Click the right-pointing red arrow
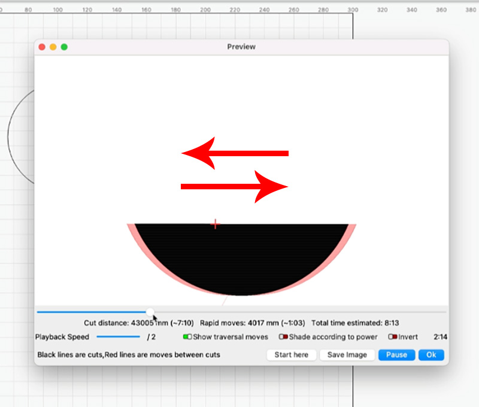479x407 pixels. point(235,187)
